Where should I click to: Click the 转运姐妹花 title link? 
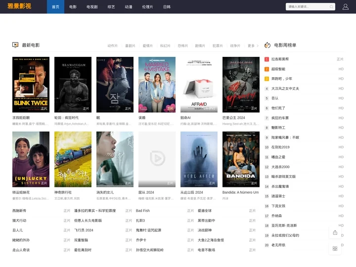[21, 192]
